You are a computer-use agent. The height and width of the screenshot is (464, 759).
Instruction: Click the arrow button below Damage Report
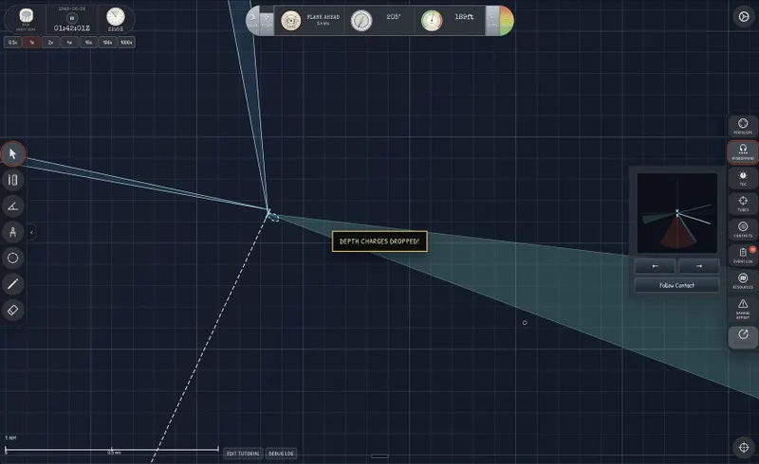(x=743, y=337)
